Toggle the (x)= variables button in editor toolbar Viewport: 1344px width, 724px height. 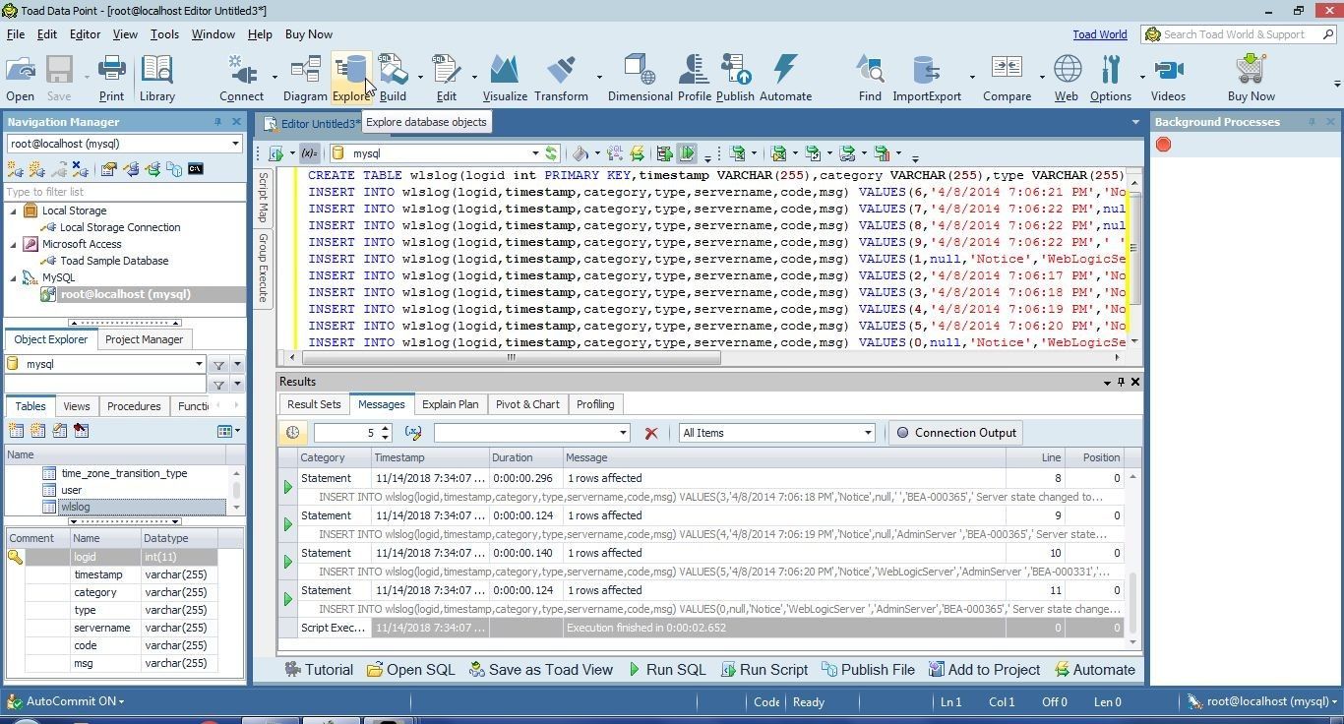309,153
